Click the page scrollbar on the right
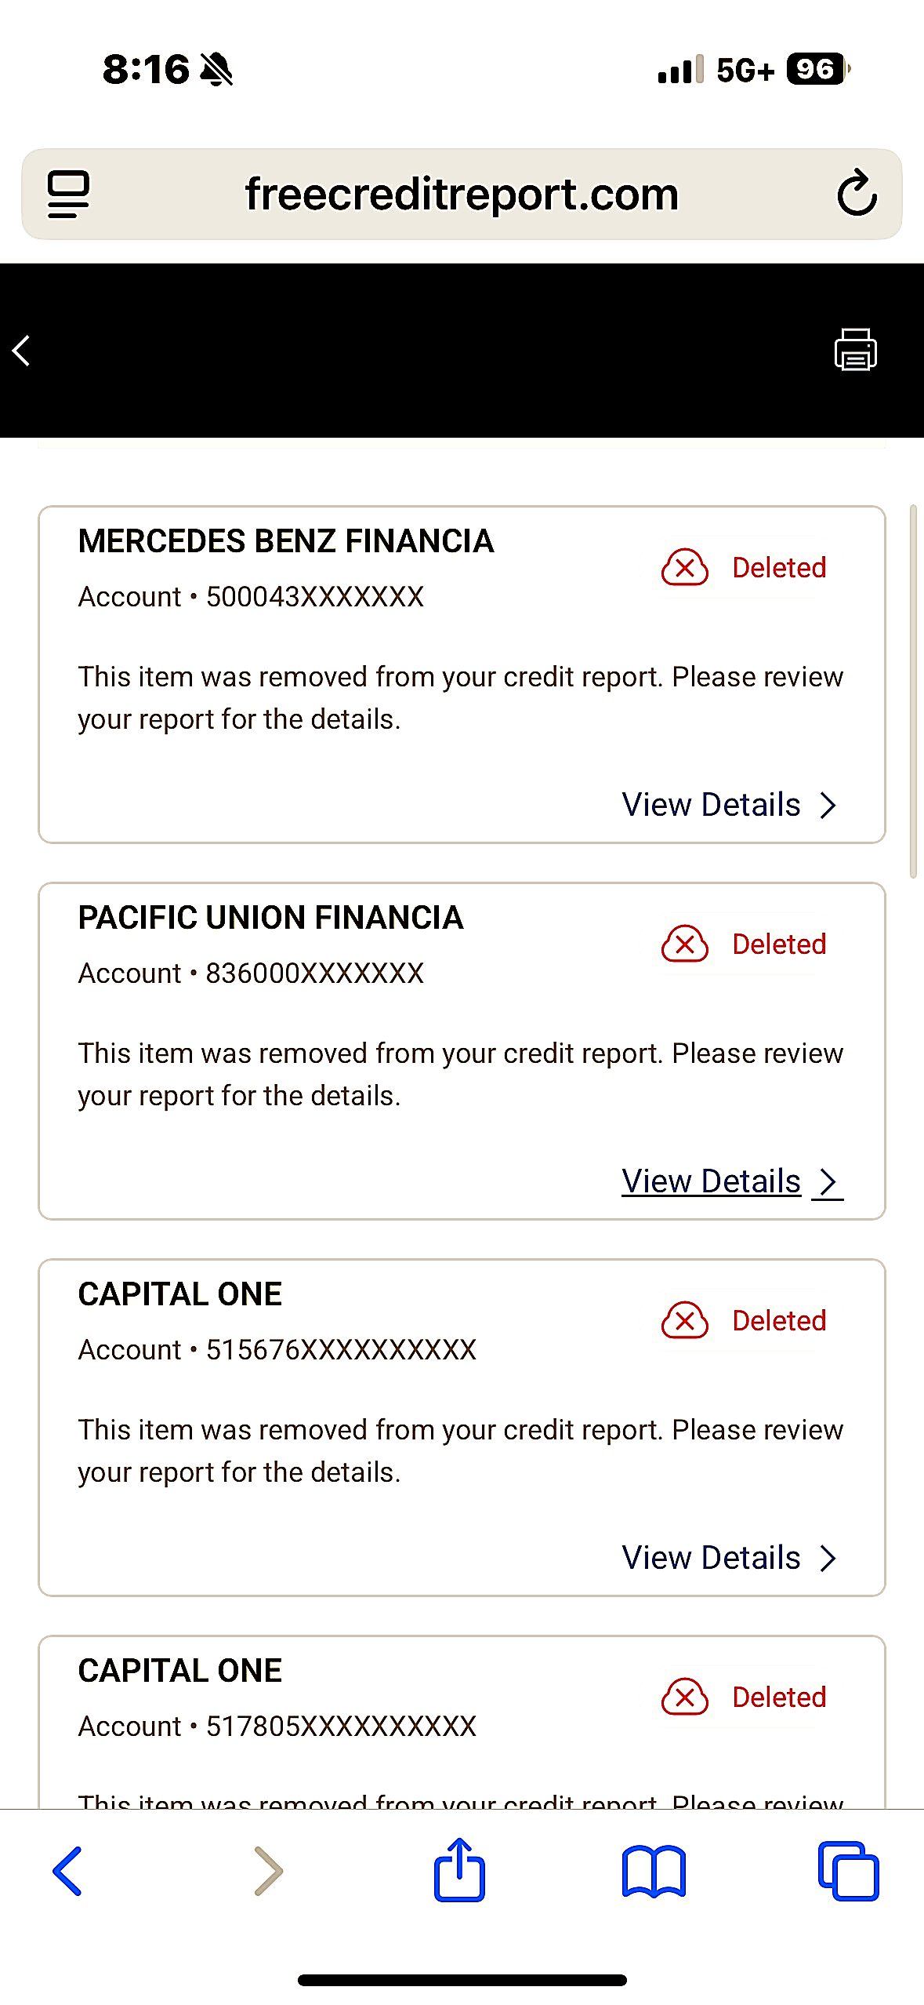This screenshot has width=924, height=2005. [x=913, y=692]
